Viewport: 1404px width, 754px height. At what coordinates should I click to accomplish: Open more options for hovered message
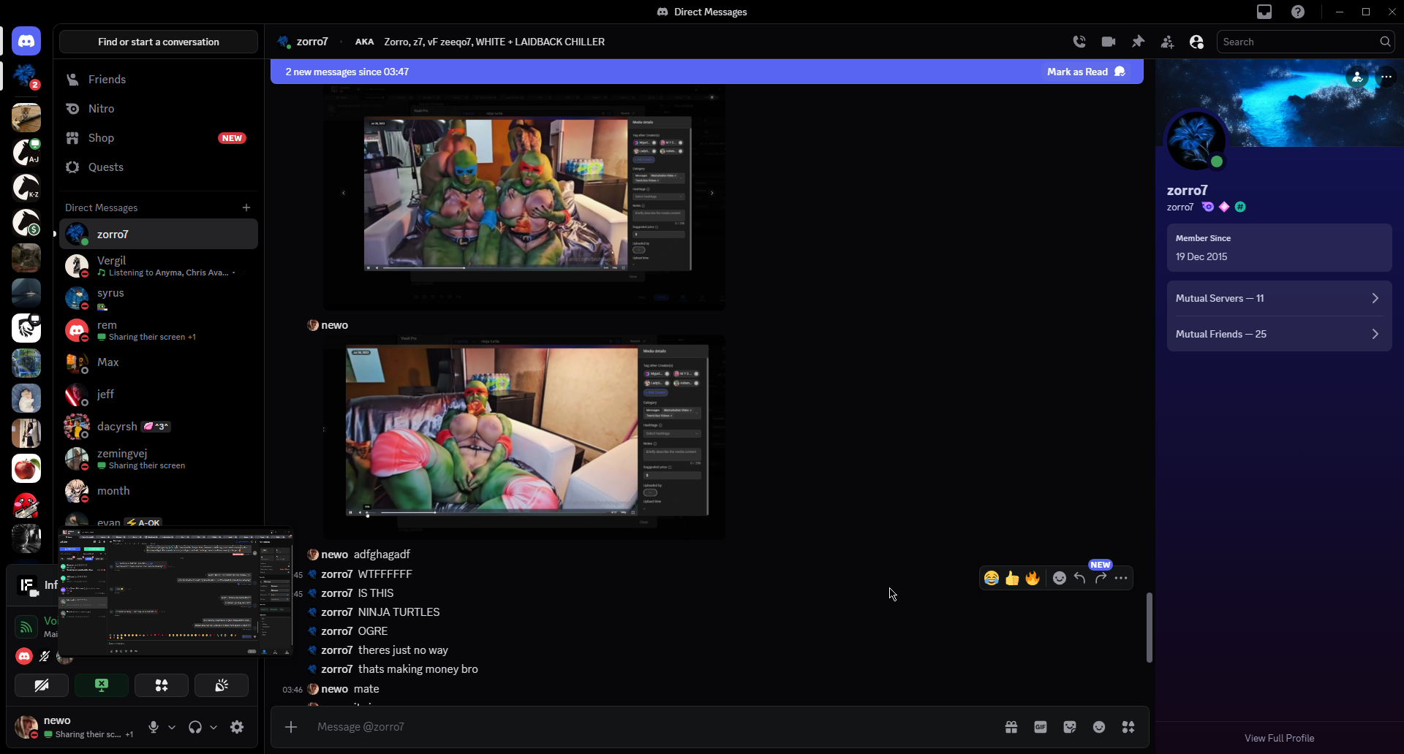[1121, 578]
